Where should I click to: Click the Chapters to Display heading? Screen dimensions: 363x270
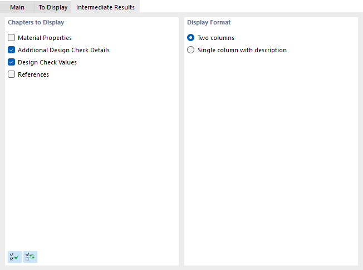[x=36, y=23]
